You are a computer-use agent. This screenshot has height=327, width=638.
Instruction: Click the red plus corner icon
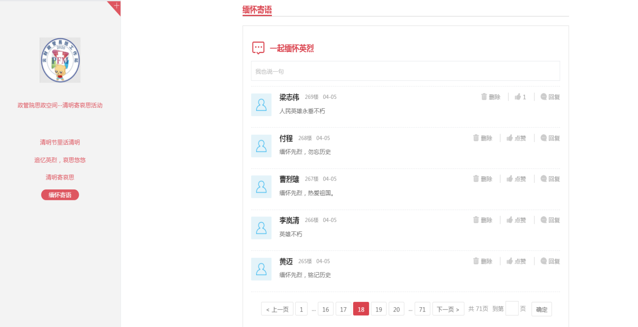(x=116, y=6)
